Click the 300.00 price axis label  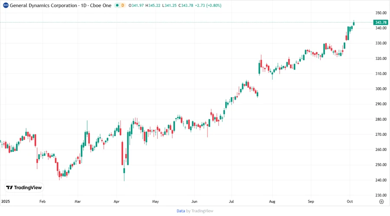coord(381,89)
